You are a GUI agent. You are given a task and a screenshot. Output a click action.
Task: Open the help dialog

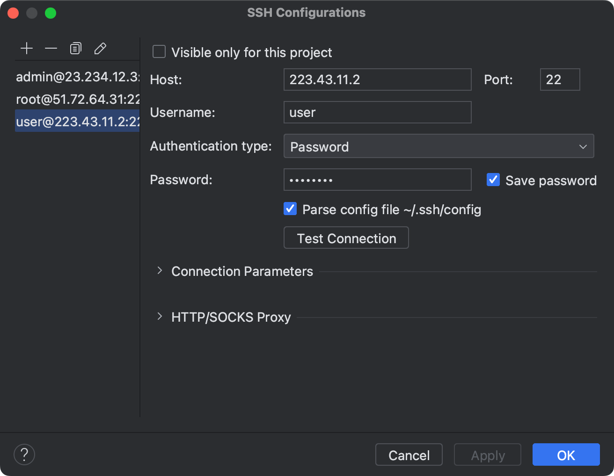click(x=24, y=454)
